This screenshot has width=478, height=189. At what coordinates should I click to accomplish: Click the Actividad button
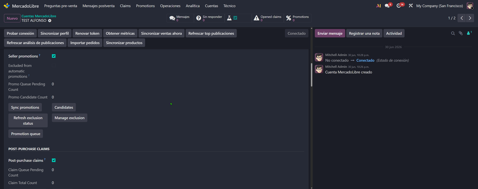tap(394, 34)
